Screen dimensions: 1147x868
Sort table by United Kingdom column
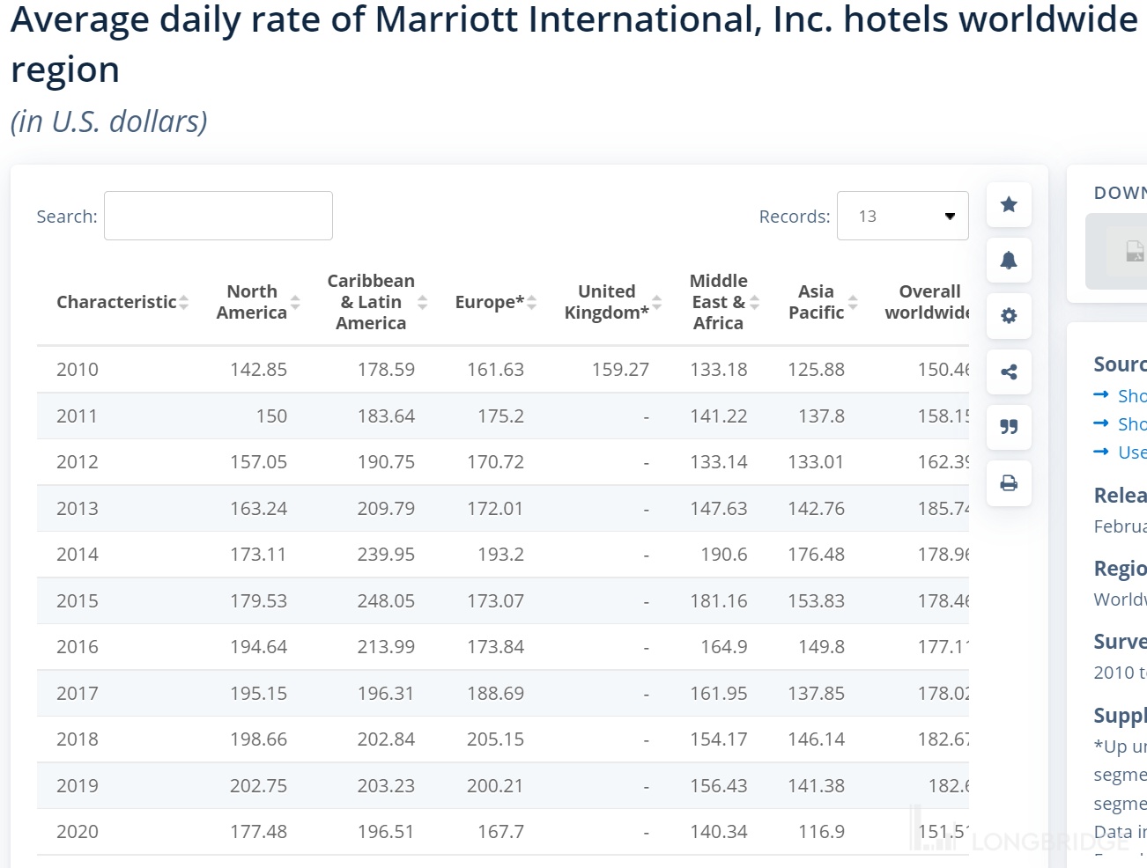[656, 302]
